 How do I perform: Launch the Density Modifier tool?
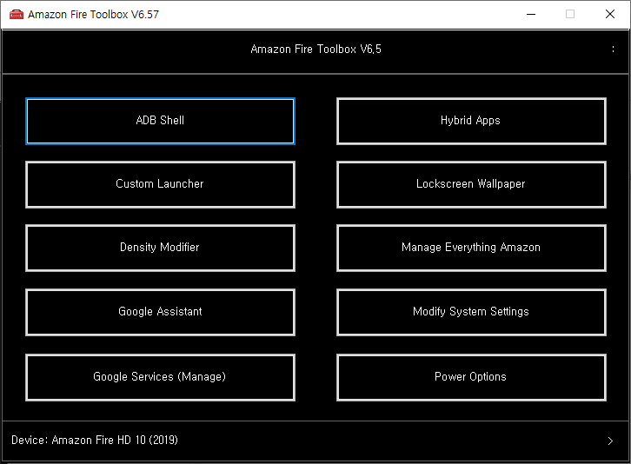(x=160, y=248)
